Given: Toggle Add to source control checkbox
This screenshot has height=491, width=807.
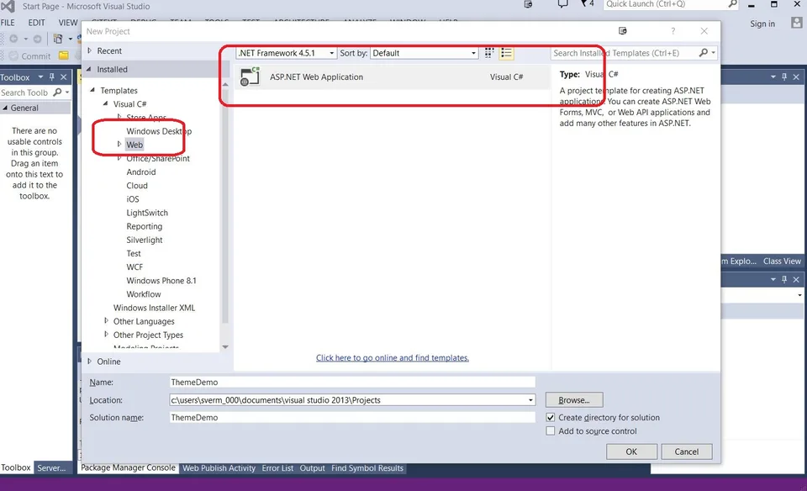Looking at the screenshot, I should point(551,430).
